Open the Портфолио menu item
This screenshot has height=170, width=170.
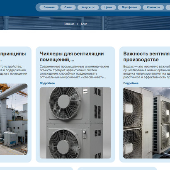[129, 7]
